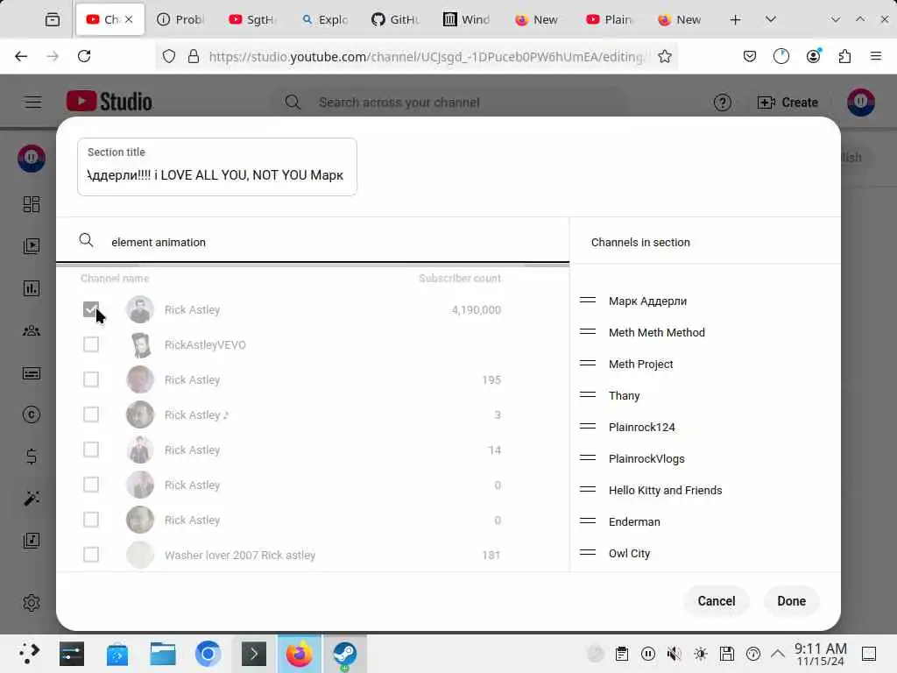
Task: Grab the drag handle for Thany
Action: coord(588,395)
